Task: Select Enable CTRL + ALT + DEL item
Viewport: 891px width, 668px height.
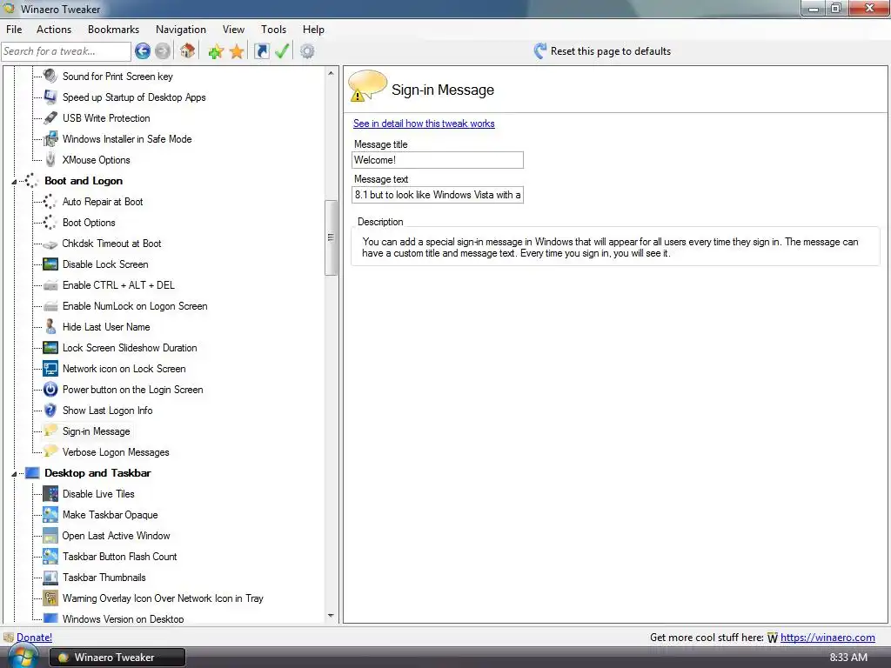Action: click(118, 285)
